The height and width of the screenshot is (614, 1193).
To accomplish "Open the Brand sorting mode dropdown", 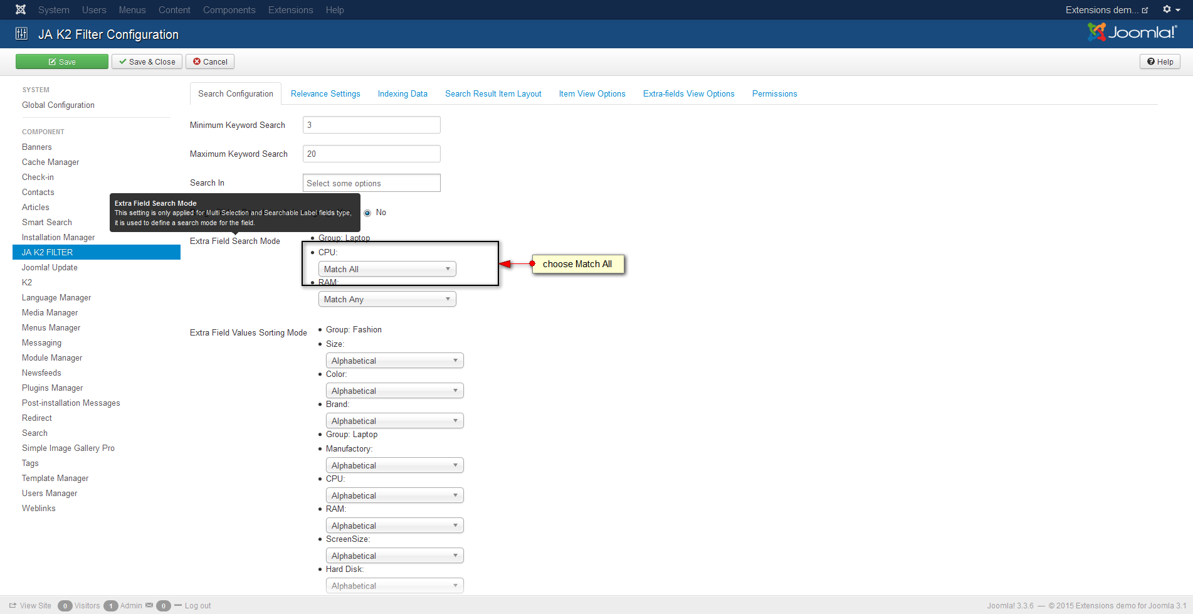I will click(394, 421).
